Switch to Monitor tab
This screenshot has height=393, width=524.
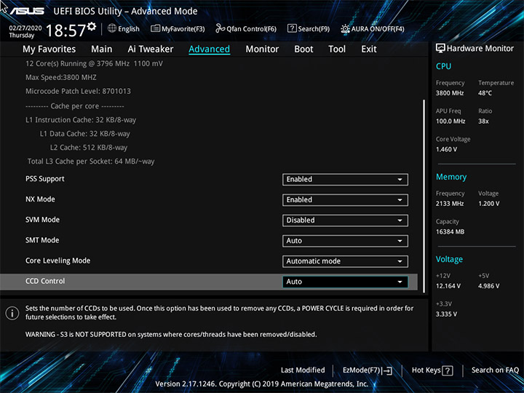[x=262, y=49]
